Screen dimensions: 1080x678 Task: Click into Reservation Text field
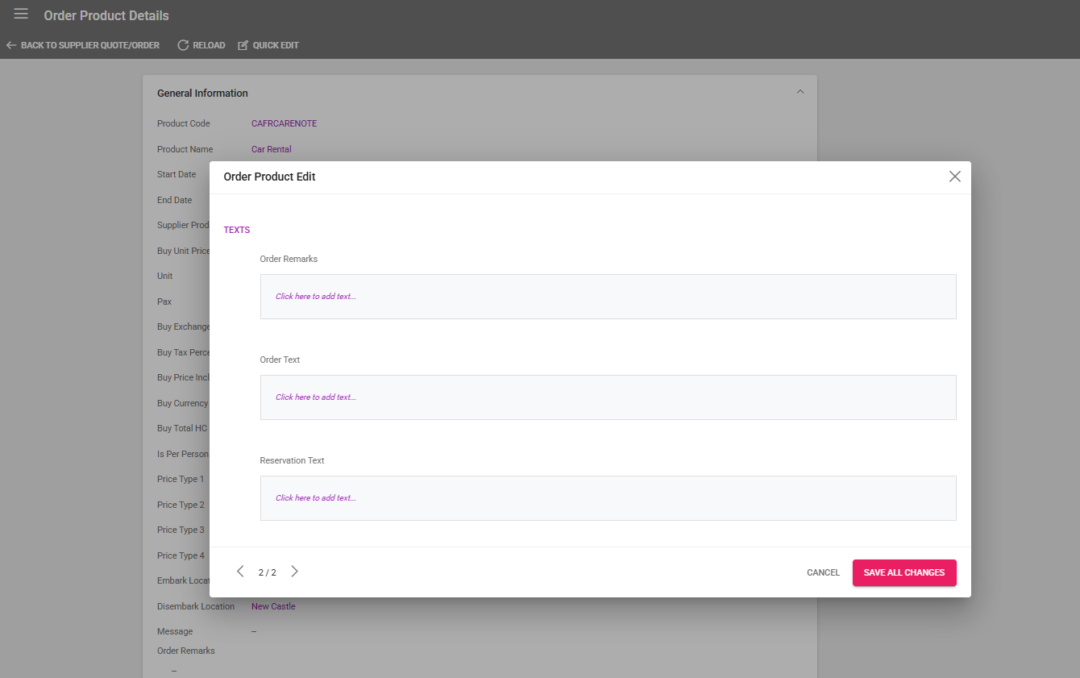tap(609, 498)
